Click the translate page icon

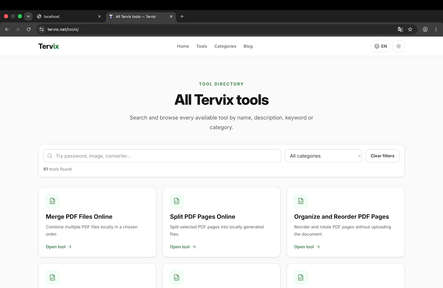coord(400,29)
